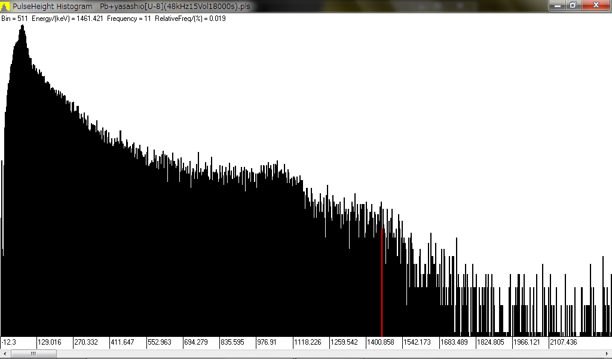The height and width of the screenshot is (359, 612).
Task: Minimize the PulseHeight Histogram window
Action: pyautogui.click(x=558, y=5)
